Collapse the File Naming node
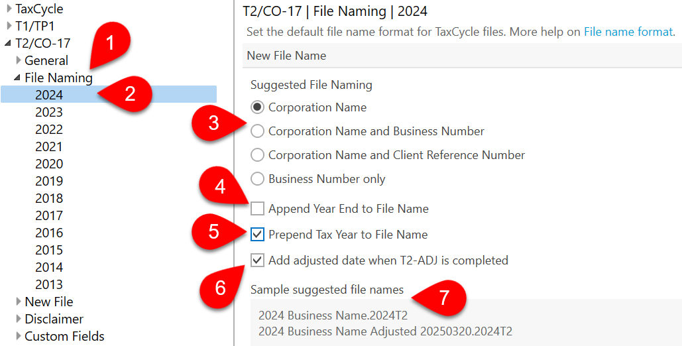Viewport: 682px width, 346px height. [18, 78]
